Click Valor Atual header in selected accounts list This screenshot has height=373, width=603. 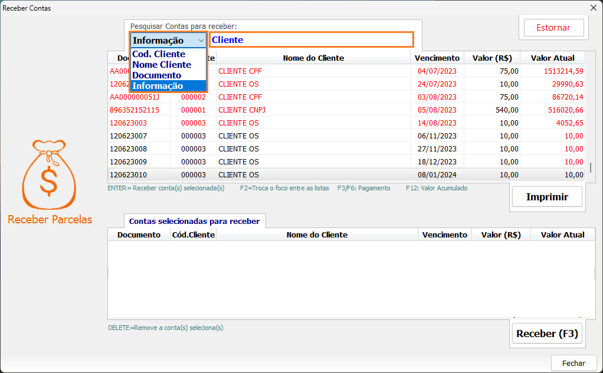click(562, 235)
